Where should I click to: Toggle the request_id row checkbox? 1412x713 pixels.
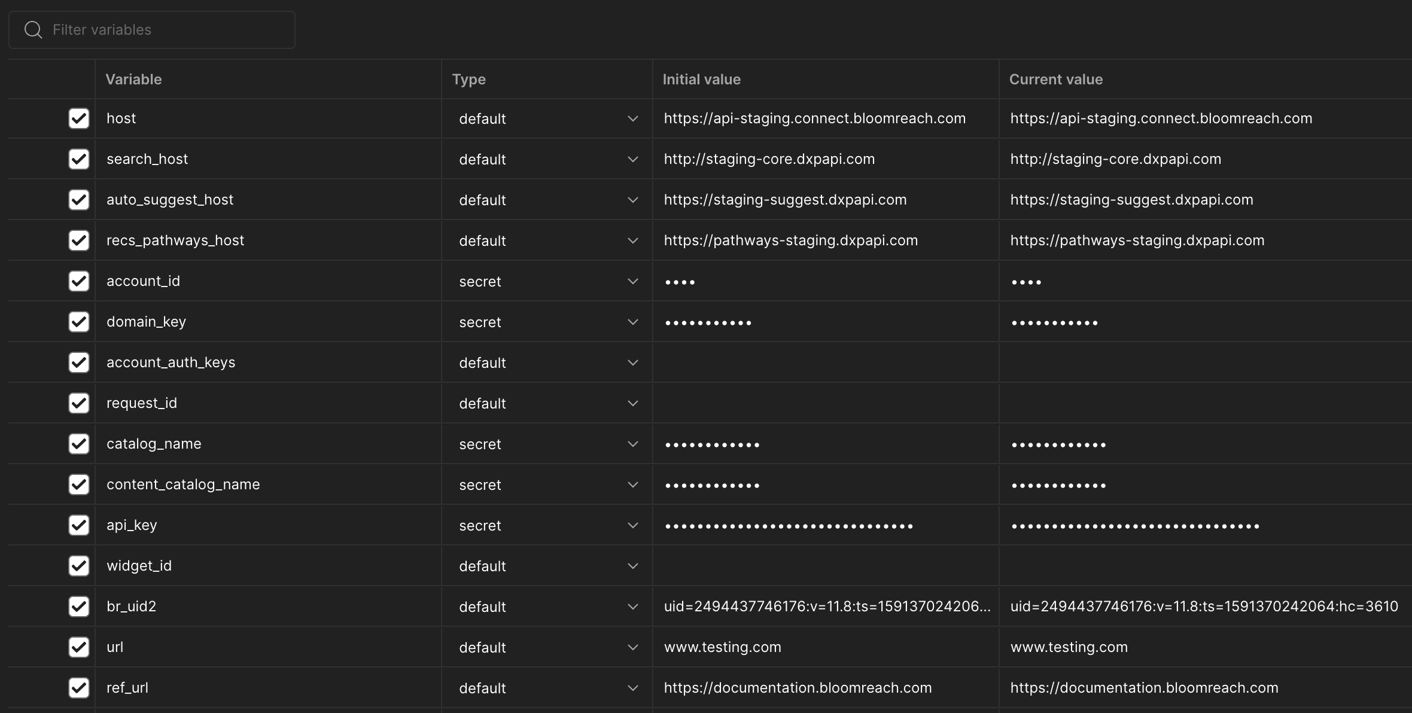point(79,403)
